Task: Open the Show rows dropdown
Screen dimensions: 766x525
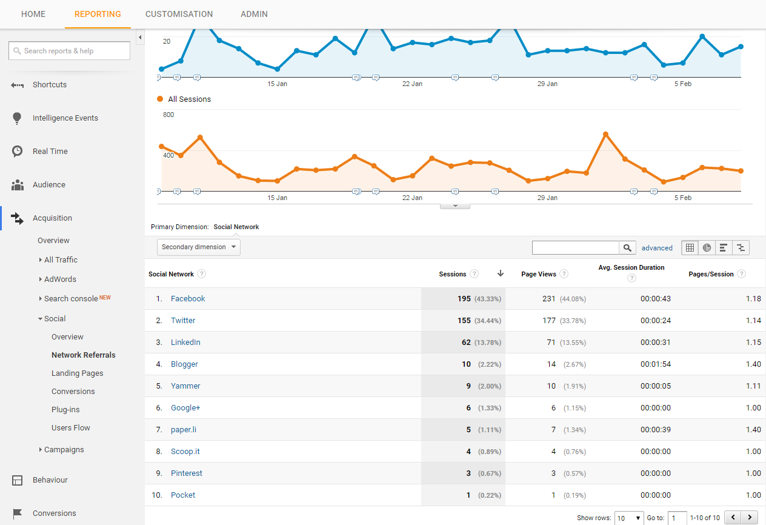Action: click(629, 518)
